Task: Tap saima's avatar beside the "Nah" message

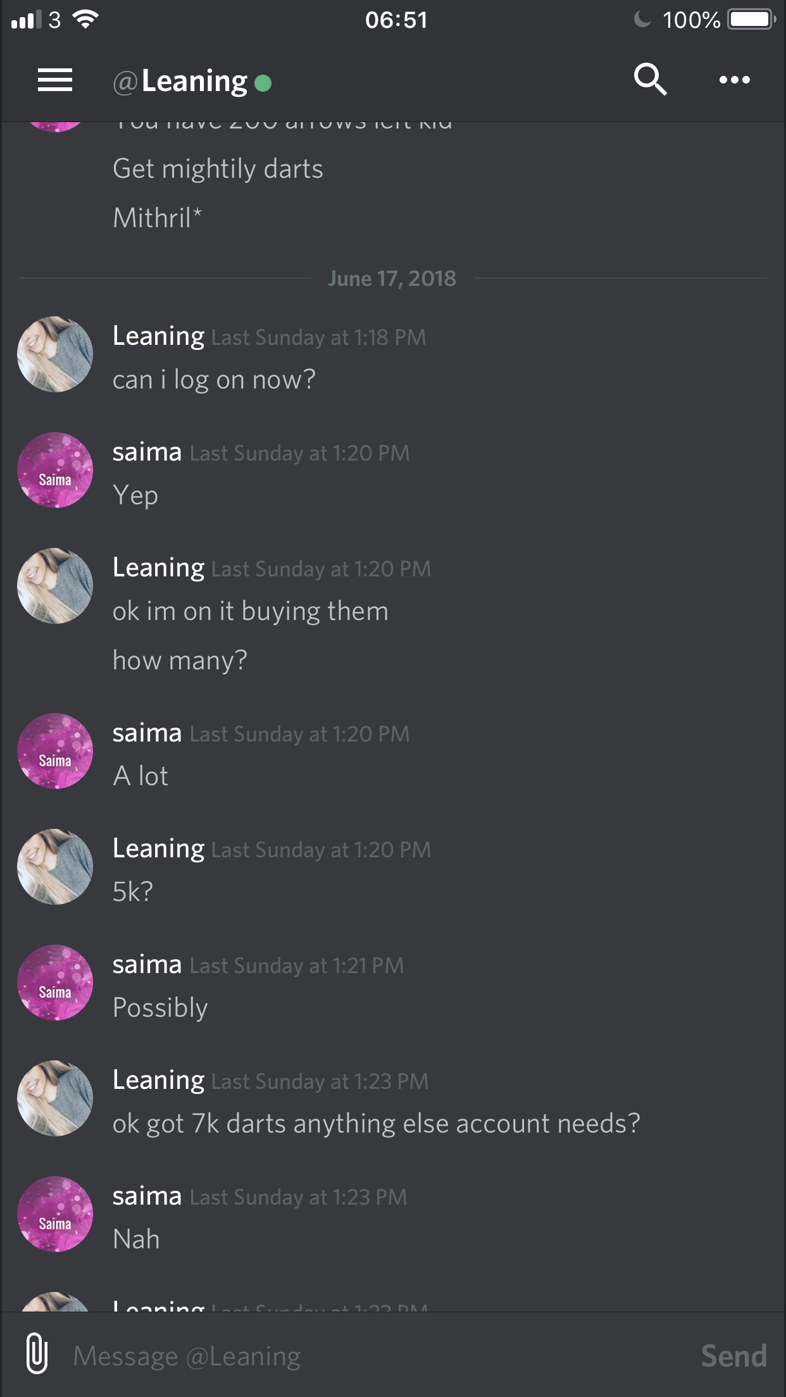Action: point(55,1214)
